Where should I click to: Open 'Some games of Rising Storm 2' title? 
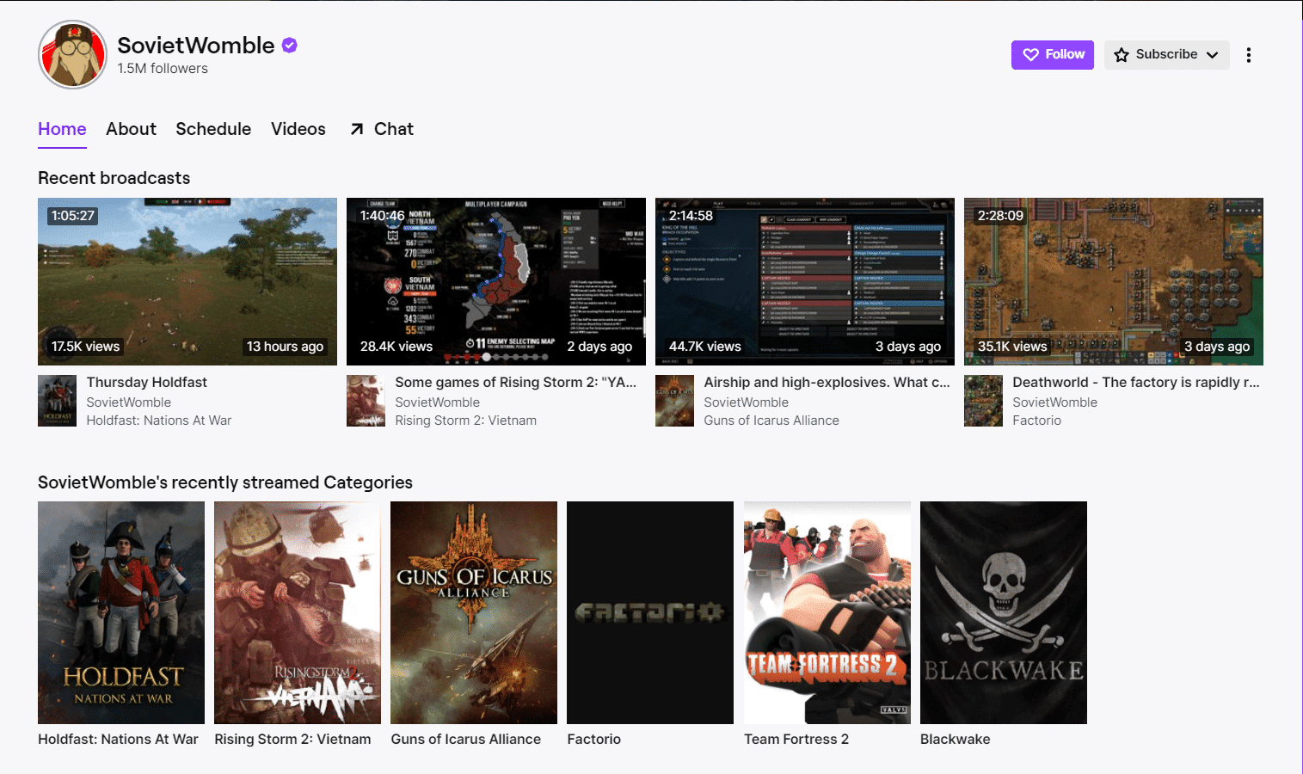516,382
